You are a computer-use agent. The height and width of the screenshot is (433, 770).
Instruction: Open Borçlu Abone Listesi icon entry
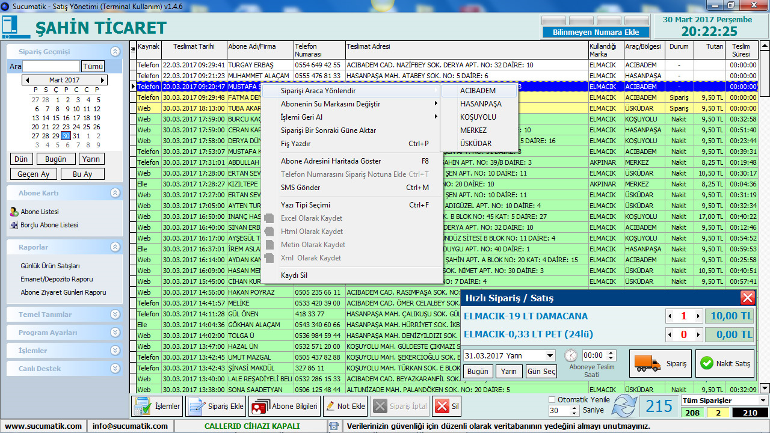click(x=14, y=225)
